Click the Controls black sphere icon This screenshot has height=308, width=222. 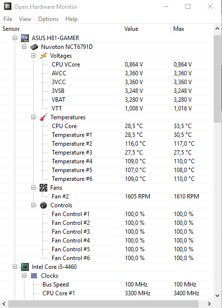point(43,205)
